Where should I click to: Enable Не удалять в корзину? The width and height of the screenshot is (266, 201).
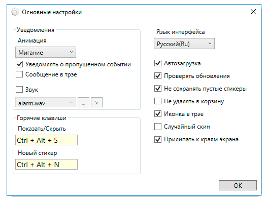pos(158,101)
